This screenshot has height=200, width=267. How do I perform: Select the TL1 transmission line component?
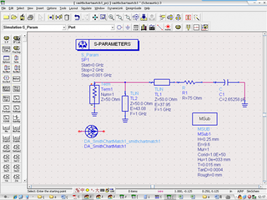pyautogui.click(x=162, y=82)
